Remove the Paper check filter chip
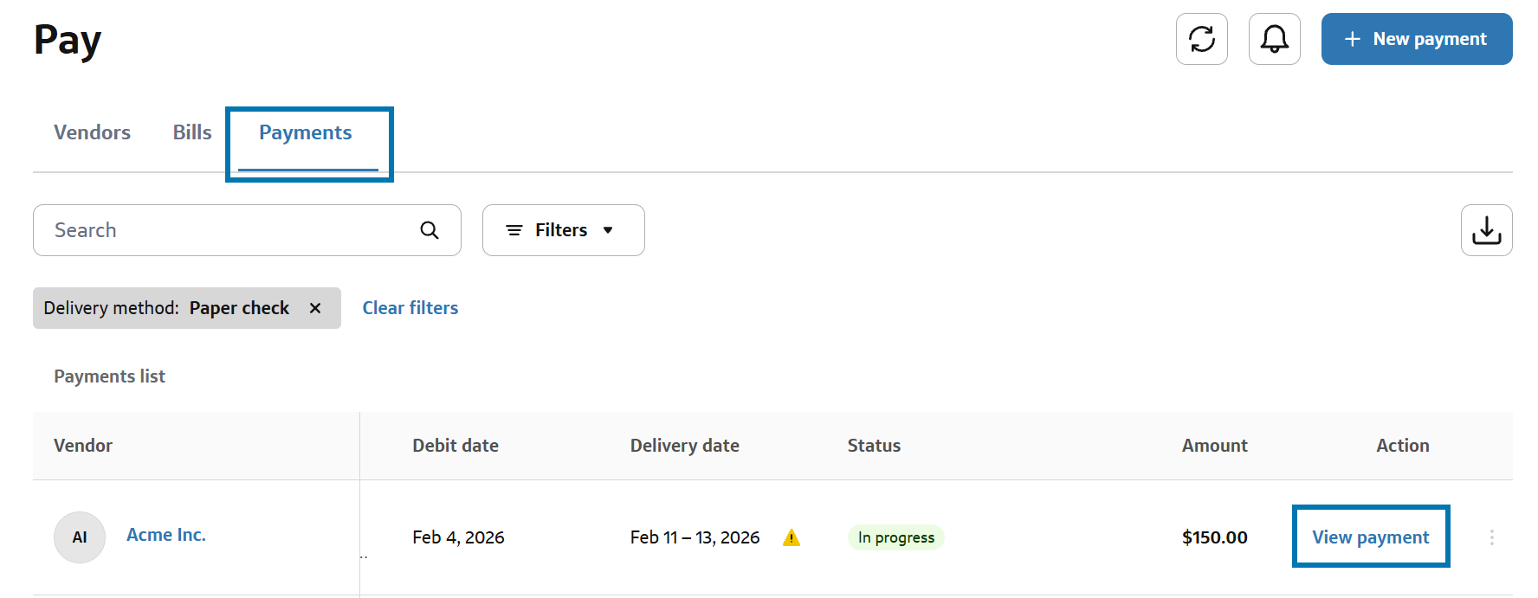Viewport: 1538px width, 598px height. 315,308
